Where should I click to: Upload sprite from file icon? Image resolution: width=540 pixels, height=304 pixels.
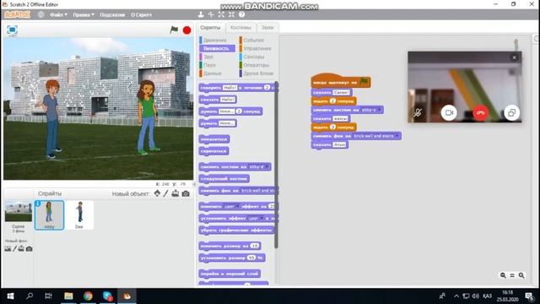click(175, 193)
